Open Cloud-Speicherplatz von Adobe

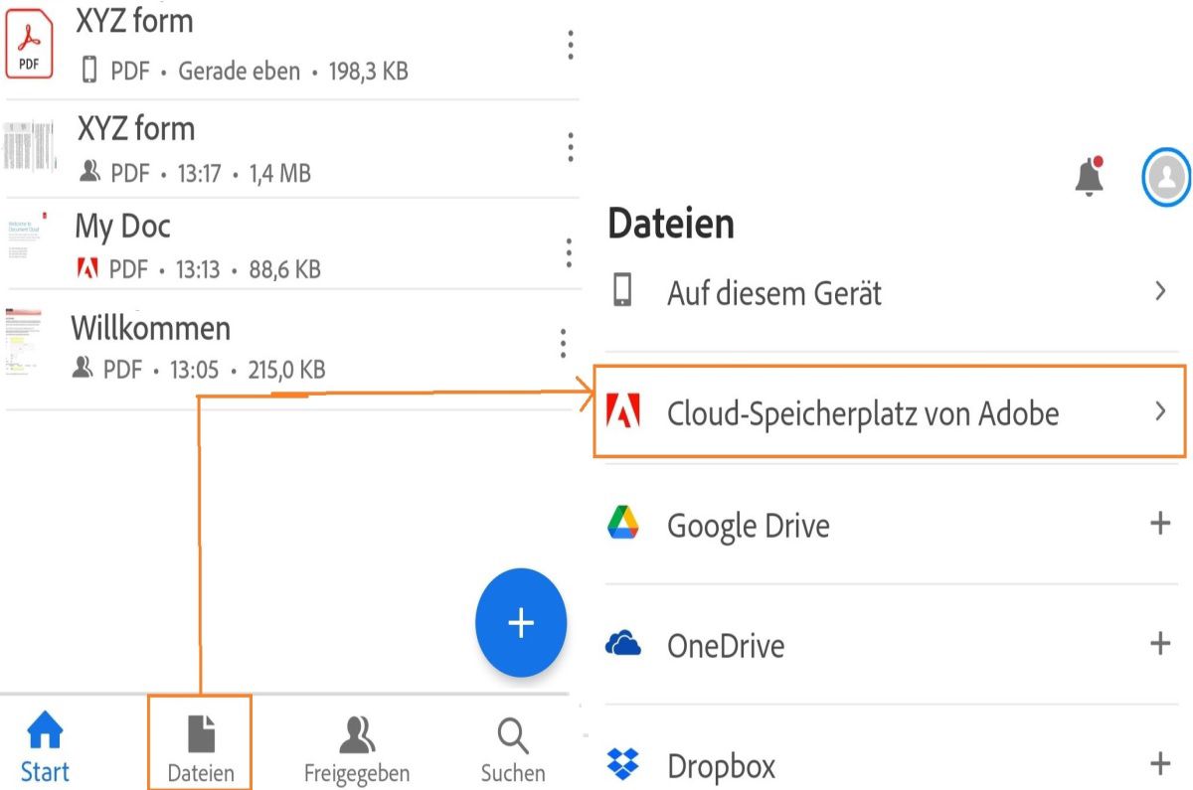click(x=891, y=411)
